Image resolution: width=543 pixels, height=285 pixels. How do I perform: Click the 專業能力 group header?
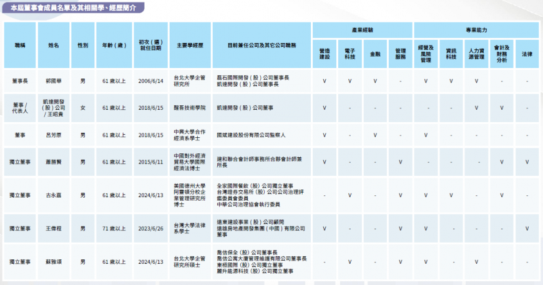(476, 30)
